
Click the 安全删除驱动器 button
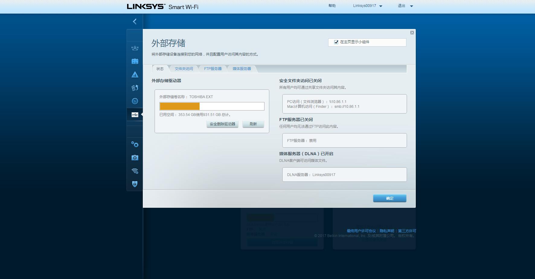tap(222, 124)
